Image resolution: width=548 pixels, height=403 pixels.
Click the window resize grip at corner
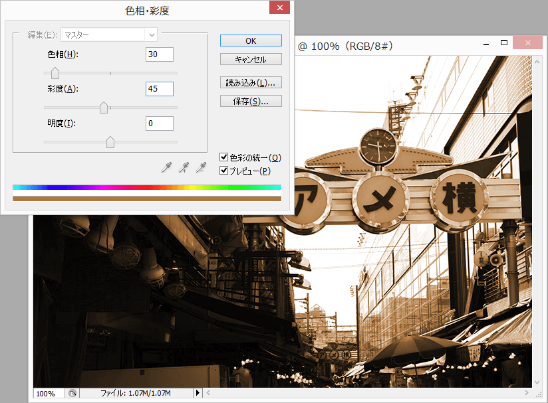point(539,394)
